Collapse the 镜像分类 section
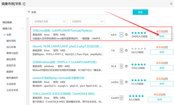The image size is (174, 105). click(23, 28)
